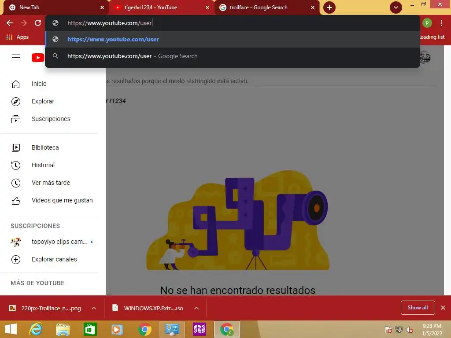The image size is (451, 338).
Task: Click the page vertical scrollbar
Action: pyautogui.click(x=447, y=170)
